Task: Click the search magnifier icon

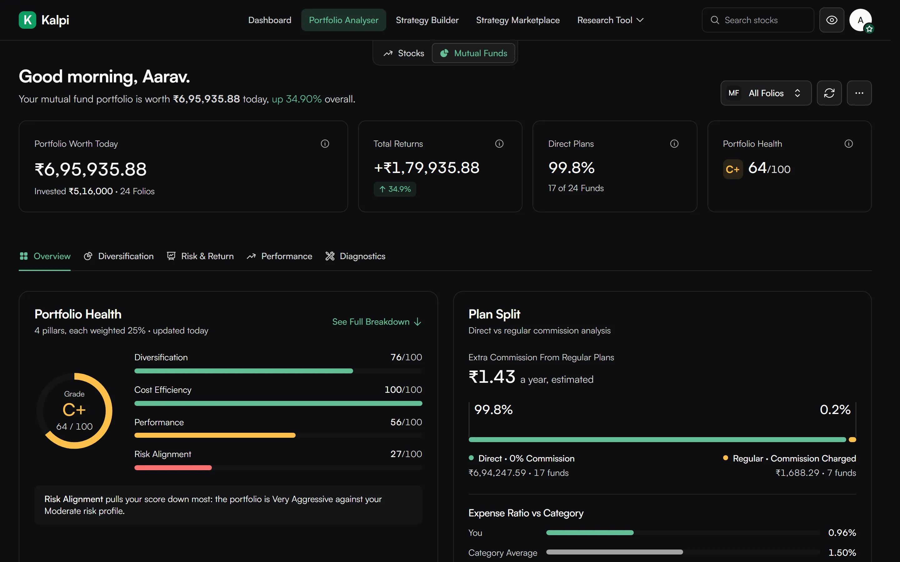Action: 715,20
